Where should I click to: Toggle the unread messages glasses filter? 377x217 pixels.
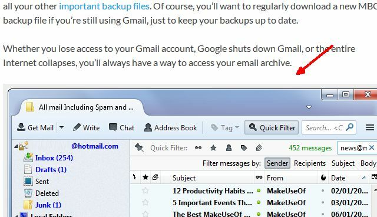[198, 148]
